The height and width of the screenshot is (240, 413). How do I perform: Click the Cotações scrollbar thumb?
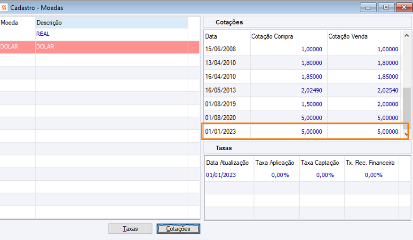click(406, 108)
